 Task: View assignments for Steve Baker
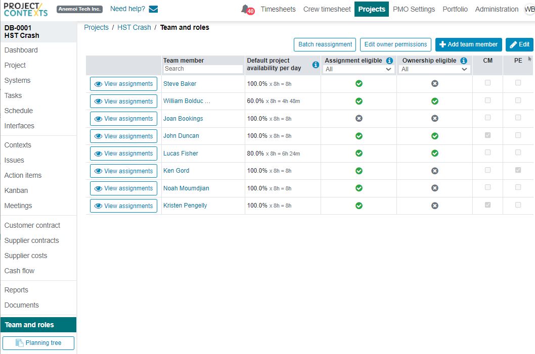[123, 84]
